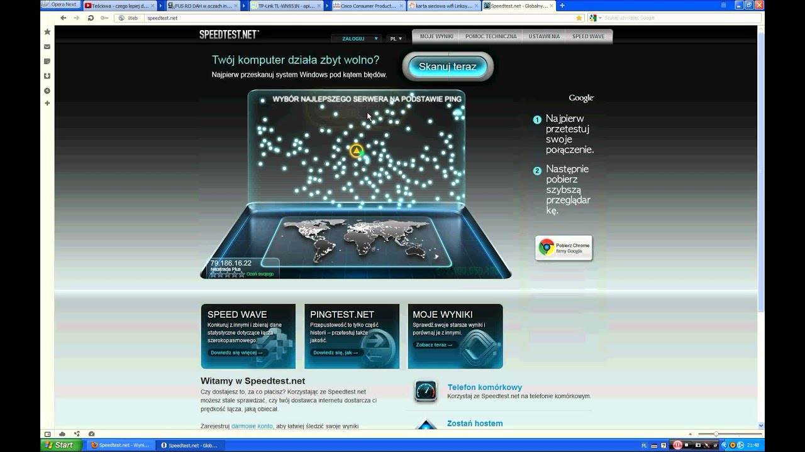Open USTAWIENIA menu item
Image resolution: width=805 pixels, height=452 pixels.
(544, 36)
